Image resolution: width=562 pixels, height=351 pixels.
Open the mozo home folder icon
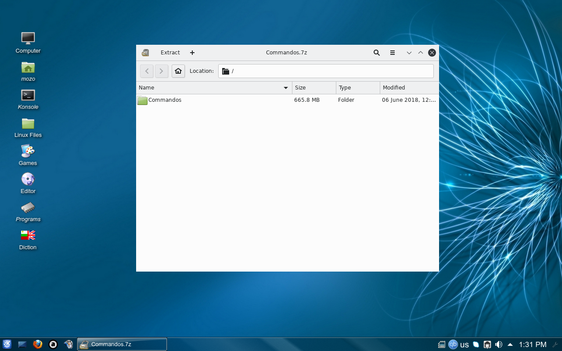[x=28, y=71]
